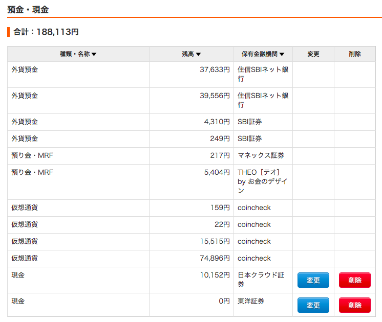Viewport: 382px width, 322px height.
Task: Click coincheck in 74,896円 row
Action: (254, 258)
